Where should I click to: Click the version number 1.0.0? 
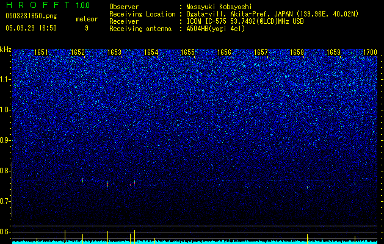(82, 5)
